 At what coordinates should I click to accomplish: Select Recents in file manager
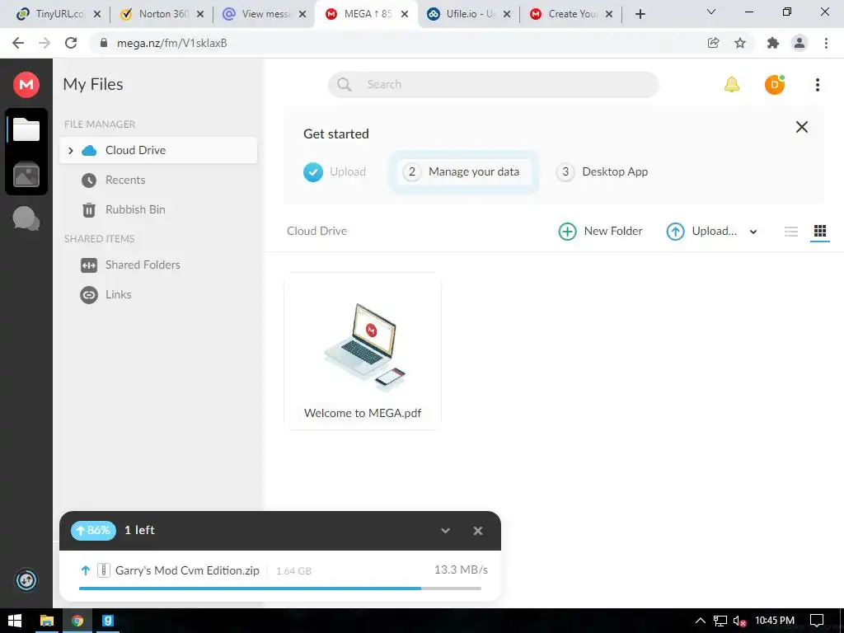click(x=125, y=180)
